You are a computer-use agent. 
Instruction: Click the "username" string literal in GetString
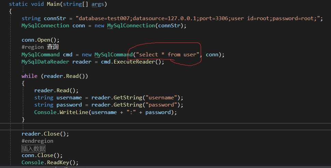click(x=161, y=98)
